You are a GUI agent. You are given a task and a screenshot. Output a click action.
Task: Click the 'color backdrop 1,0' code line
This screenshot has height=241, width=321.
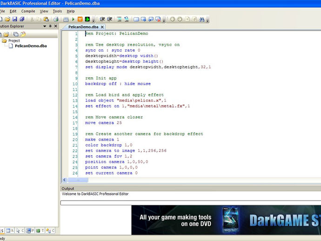point(109,145)
